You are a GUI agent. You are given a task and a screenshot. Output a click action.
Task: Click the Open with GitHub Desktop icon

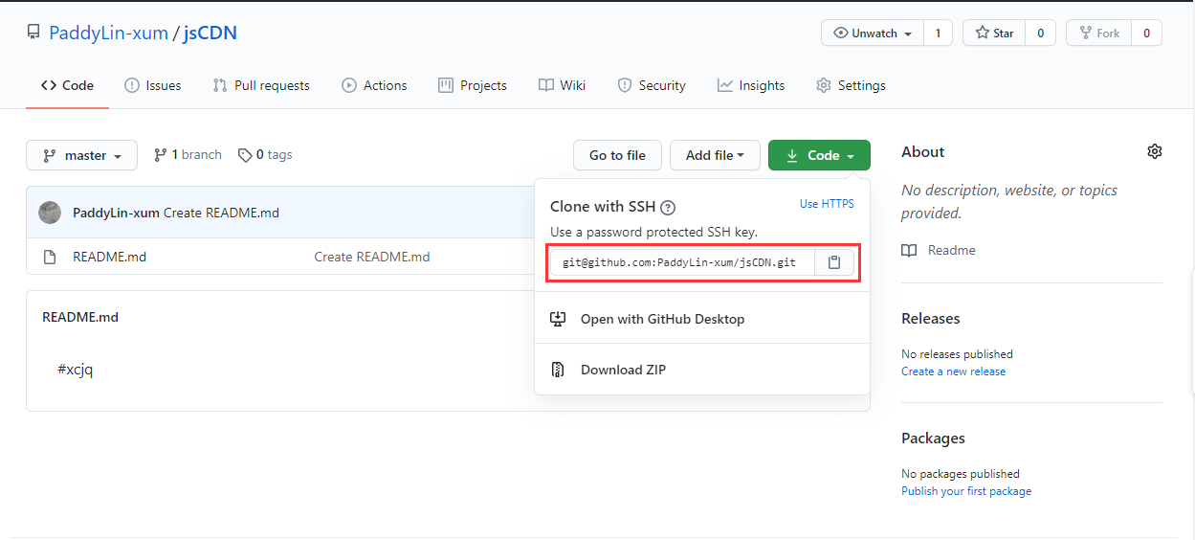pyautogui.click(x=558, y=319)
